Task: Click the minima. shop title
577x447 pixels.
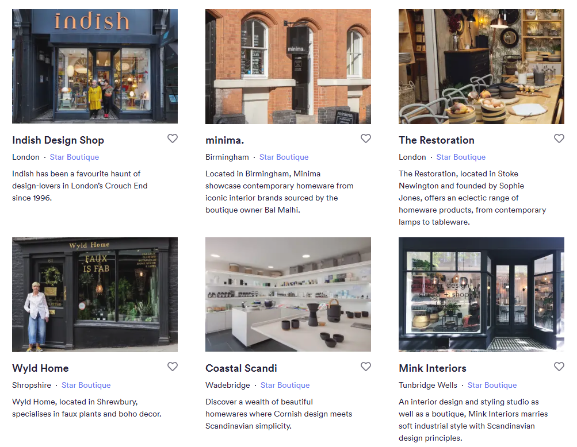Action: click(225, 140)
